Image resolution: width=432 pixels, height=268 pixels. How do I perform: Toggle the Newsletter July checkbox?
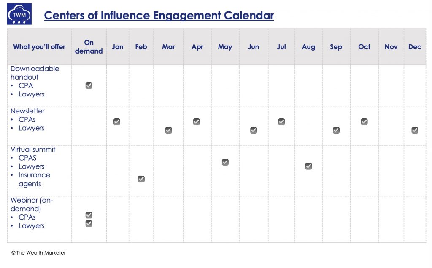pyautogui.click(x=281, y=122)
